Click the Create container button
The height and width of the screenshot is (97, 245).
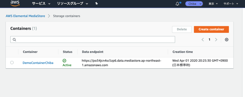tap(211, 29)
